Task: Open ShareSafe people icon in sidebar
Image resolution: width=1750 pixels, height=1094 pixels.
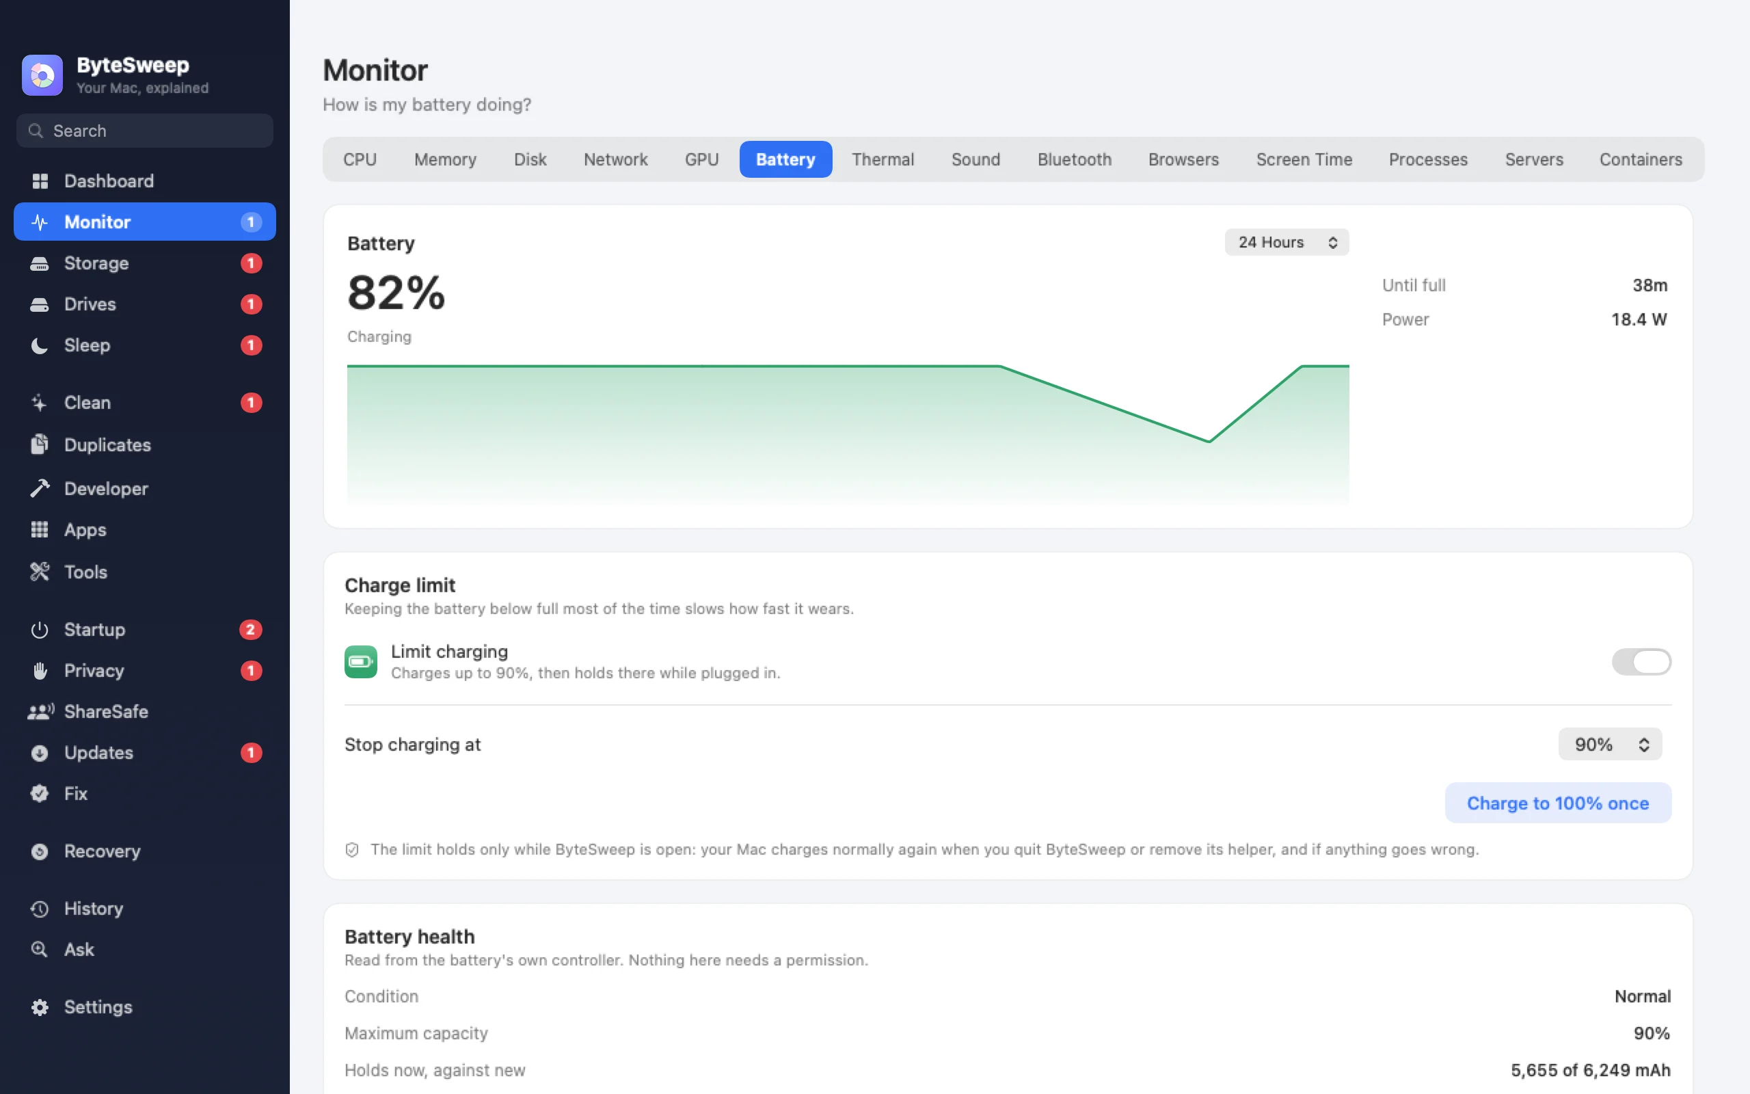Action: click(x=40, y=711)
